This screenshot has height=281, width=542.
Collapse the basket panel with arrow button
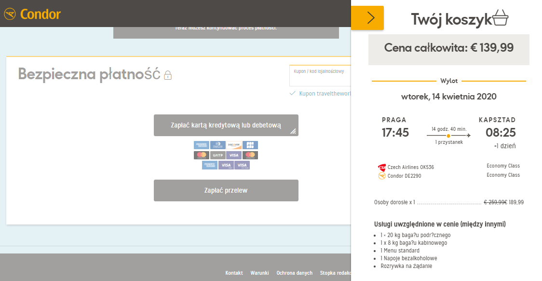tap(367, 18)
